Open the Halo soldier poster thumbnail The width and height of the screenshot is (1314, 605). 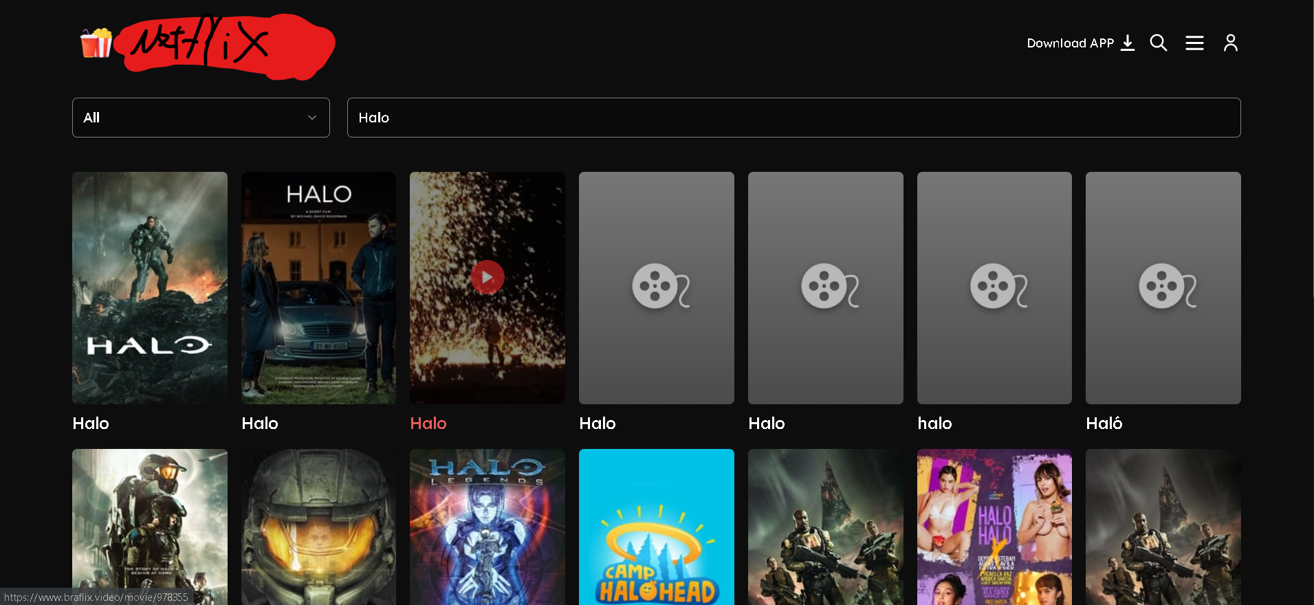tap(150, 287)
